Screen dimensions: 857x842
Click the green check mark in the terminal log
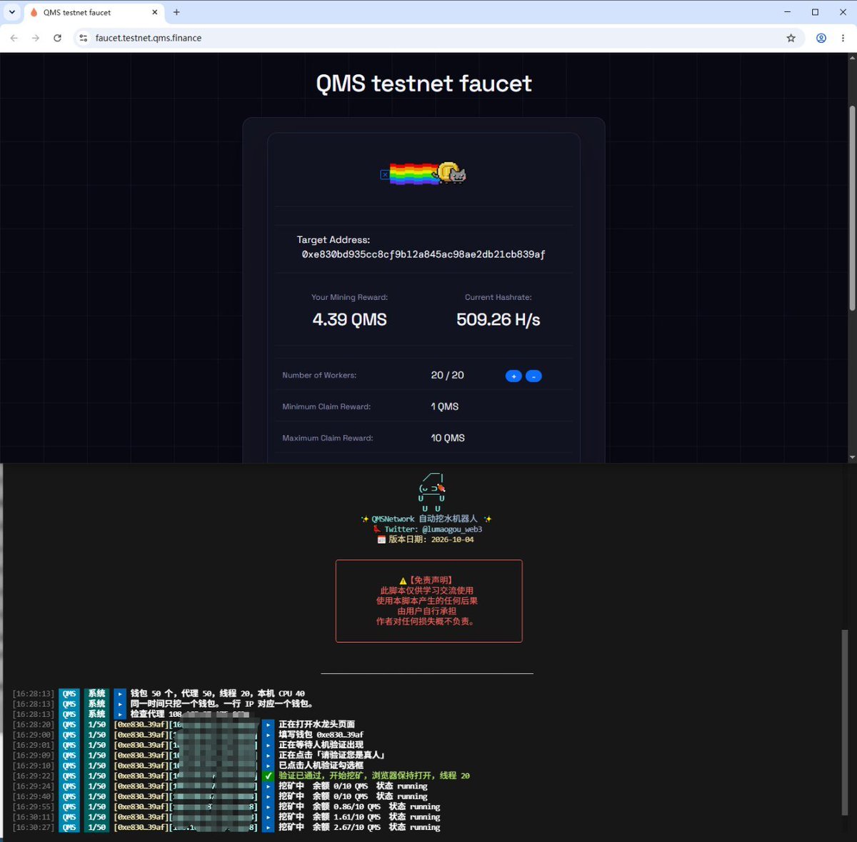(x=268, y=776)
